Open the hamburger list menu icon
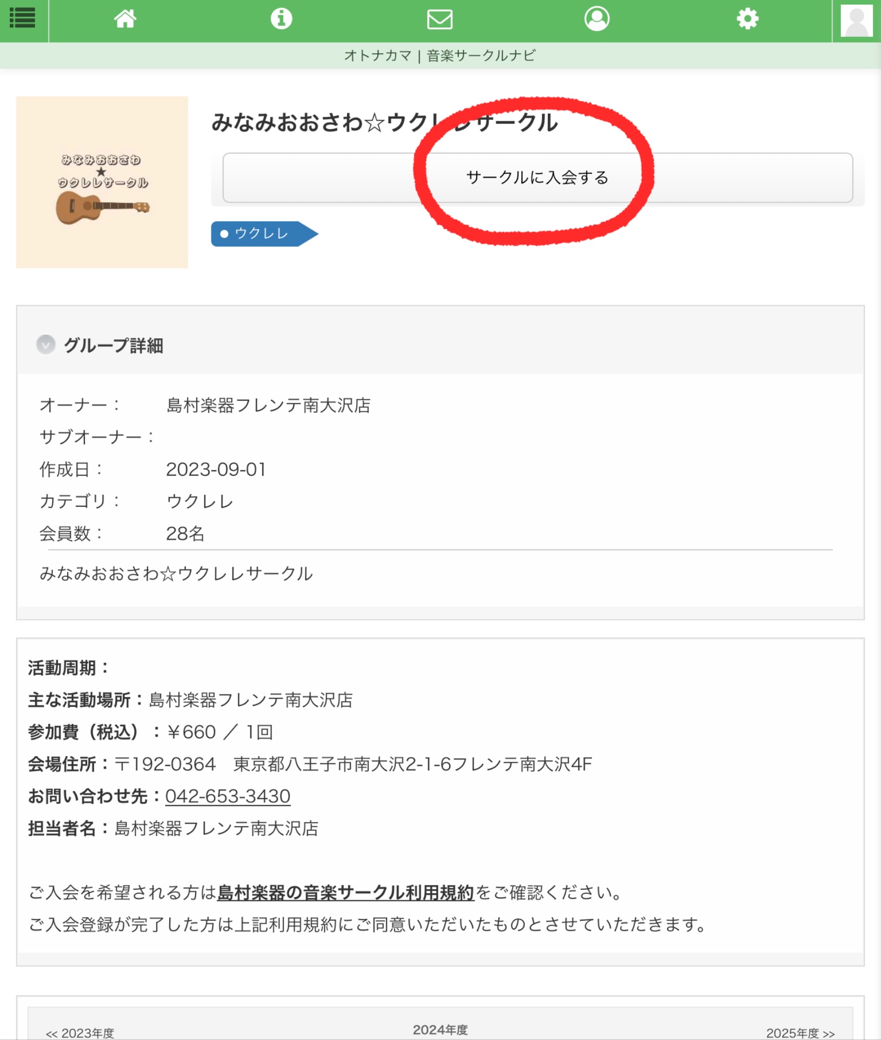This screenshot has height=1040, width=881. 23,18
